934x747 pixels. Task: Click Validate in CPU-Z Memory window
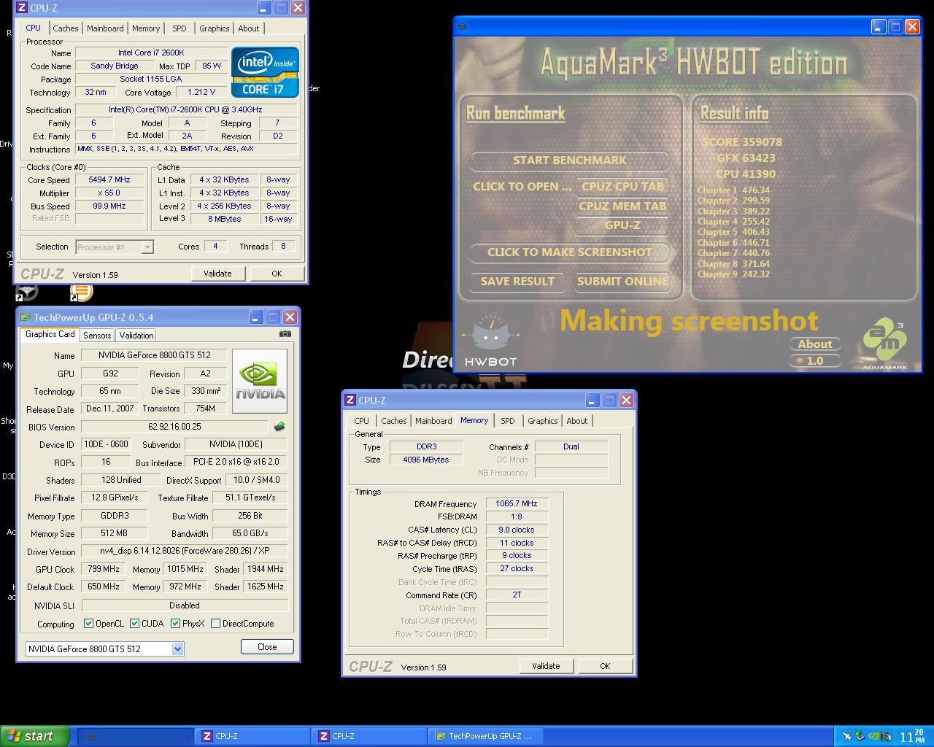tap(546, 666)
